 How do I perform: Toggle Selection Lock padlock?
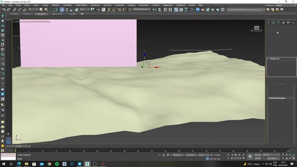(164, 155)
